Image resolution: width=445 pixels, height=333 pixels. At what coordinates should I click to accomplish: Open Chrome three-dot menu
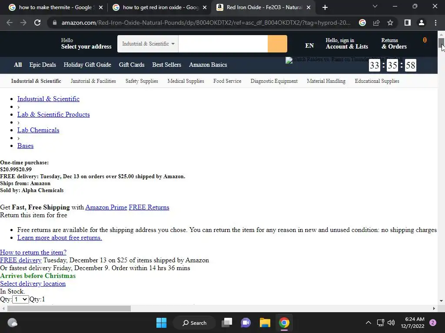(x=435, y=23)
